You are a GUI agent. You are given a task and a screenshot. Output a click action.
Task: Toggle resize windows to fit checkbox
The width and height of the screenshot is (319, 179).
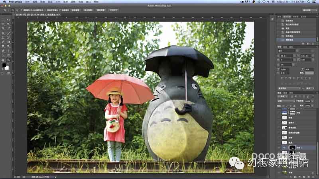pyautogui.click(x=22, y=10)
